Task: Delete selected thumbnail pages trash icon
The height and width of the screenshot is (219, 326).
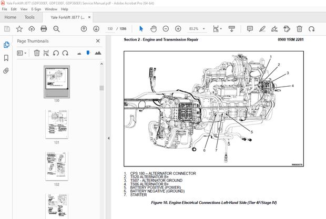Action: 37,53
